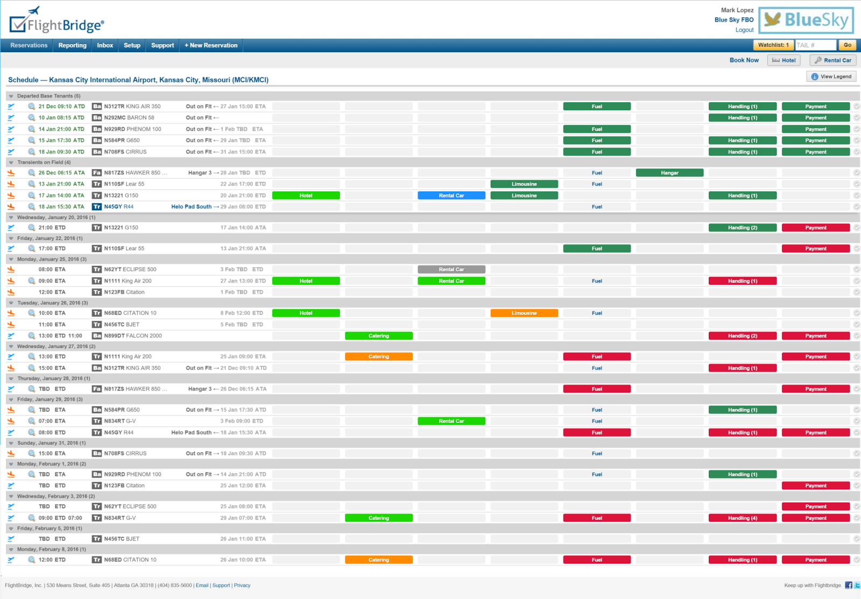Click departure icon for N45GY 08:00 ETD row
Screen dimensions: 861x599
[11, 433]
